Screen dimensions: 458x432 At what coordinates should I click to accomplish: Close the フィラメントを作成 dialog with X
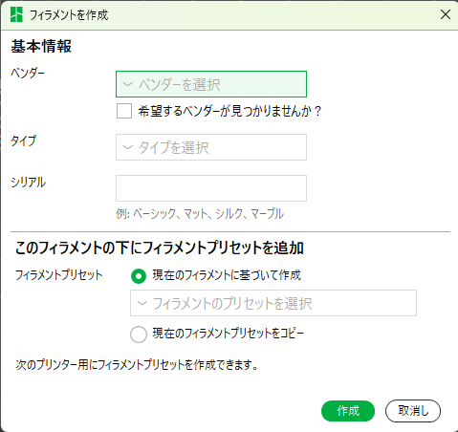[x=446, y=14]
